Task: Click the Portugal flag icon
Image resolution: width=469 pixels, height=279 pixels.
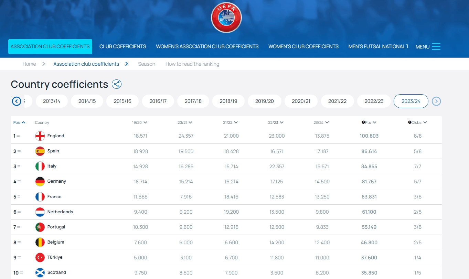Action: pos(40,227)
